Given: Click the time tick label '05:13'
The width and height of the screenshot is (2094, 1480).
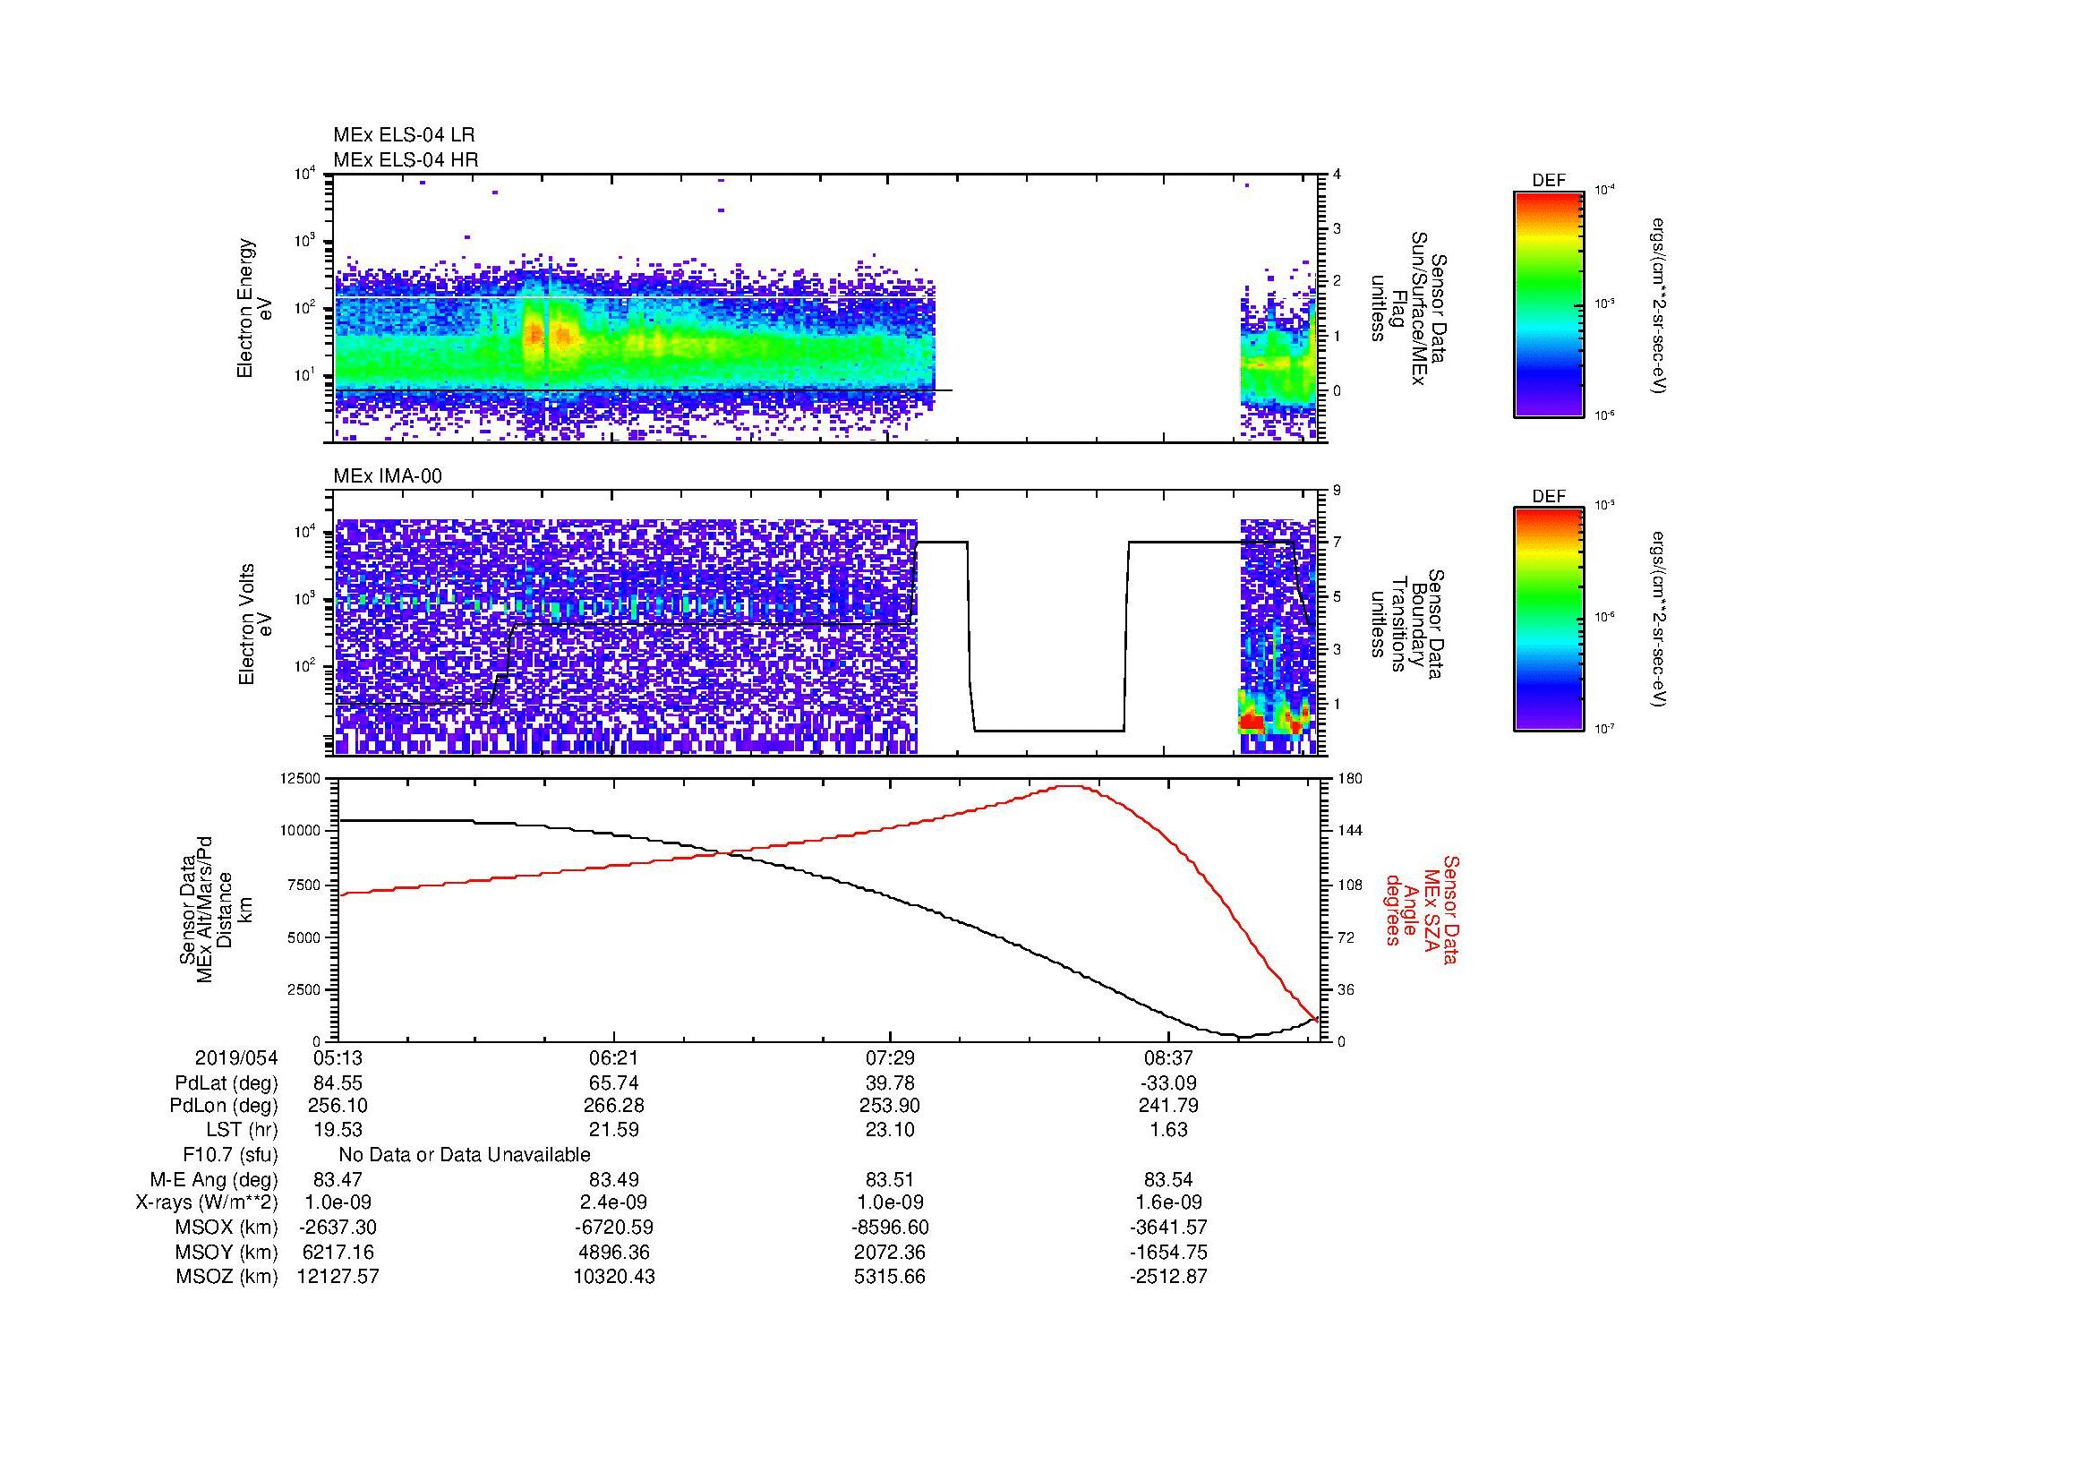Looking at the screenshot, I should coord(338,1057).
